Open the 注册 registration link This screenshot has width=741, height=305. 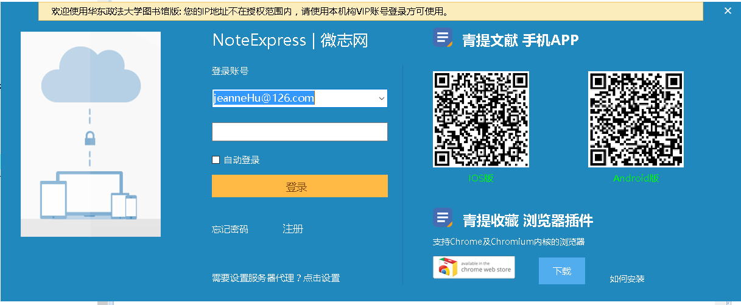coord(293,229)
